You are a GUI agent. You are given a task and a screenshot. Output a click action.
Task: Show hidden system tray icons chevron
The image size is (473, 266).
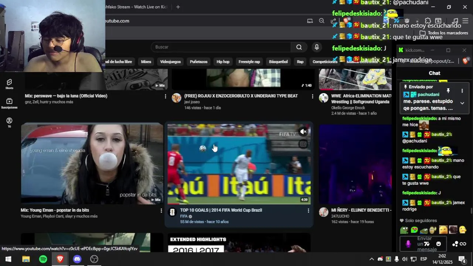point(372,259)
